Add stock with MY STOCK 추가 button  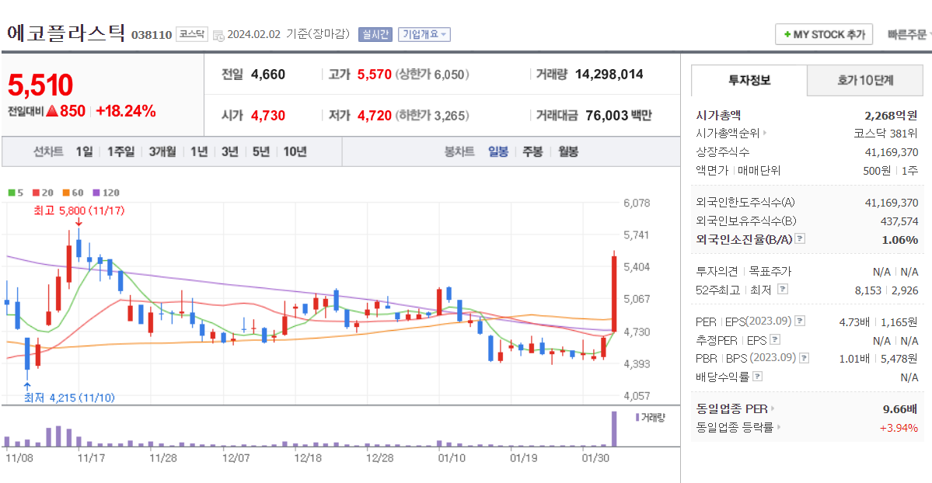tap(824, 34)
